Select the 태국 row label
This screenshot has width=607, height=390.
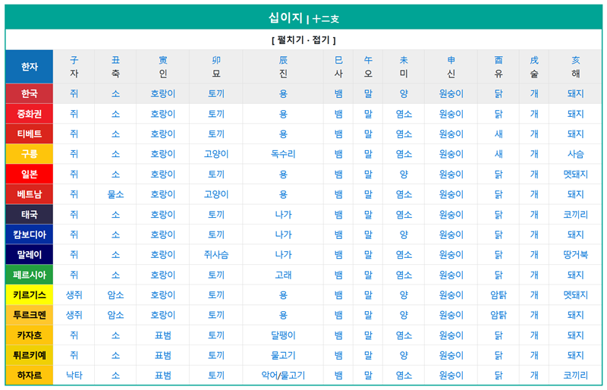[30, 215]
